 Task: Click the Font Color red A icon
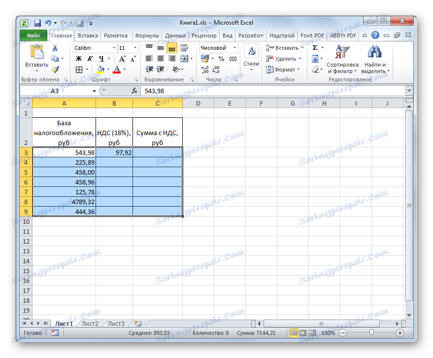tap(117, 70)
